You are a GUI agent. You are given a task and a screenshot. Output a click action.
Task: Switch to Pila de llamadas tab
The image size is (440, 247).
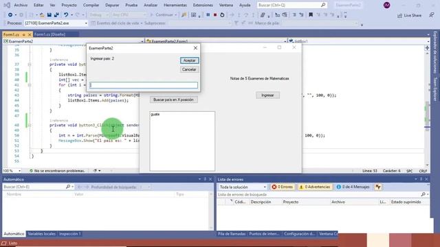tap(232, 234)
